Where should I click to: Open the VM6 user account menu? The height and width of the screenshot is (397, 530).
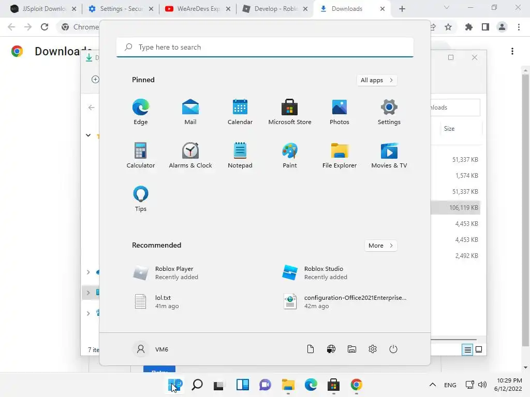pos(151,349)
